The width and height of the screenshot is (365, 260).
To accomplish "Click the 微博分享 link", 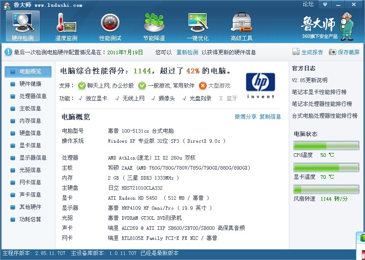I will click(245, 117).
